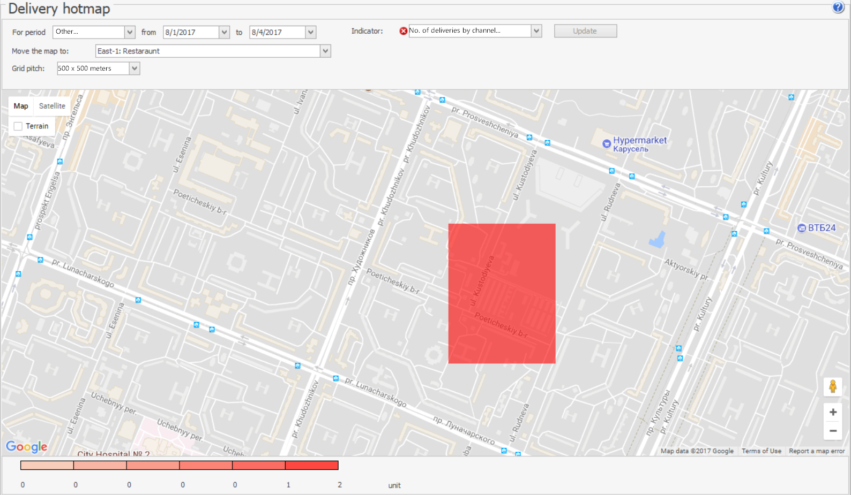Open the Terms of Use link

click(761, 451)
